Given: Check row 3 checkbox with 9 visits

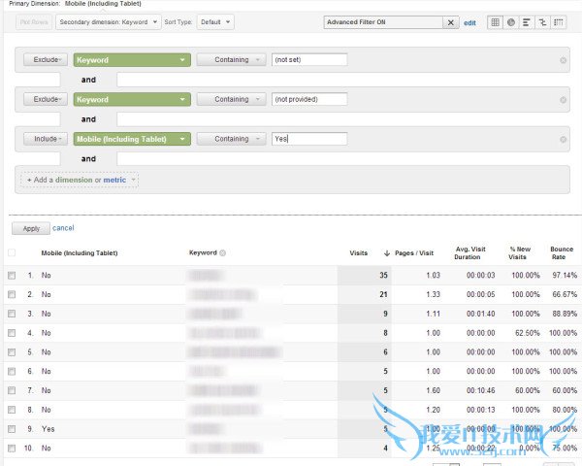Looking at the screenshot, I should click(x=12, y=314).
